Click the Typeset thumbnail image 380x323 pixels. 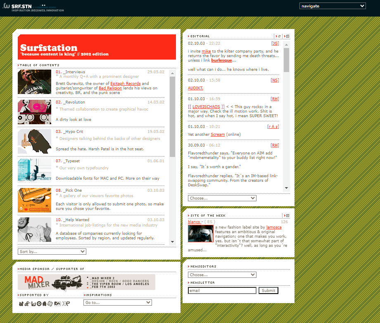(x=34, y=171)
